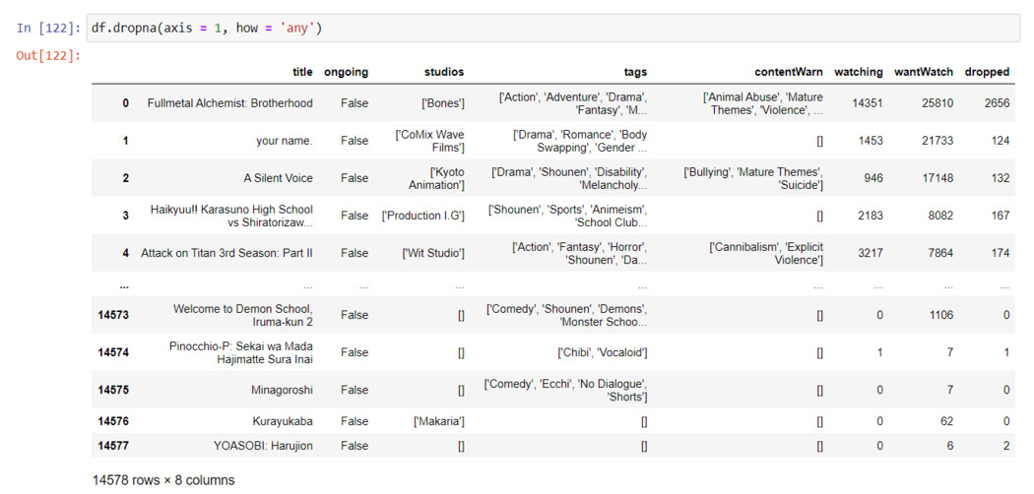
Task: Click the dropped value 174
Action: [x=1001, y=253]
